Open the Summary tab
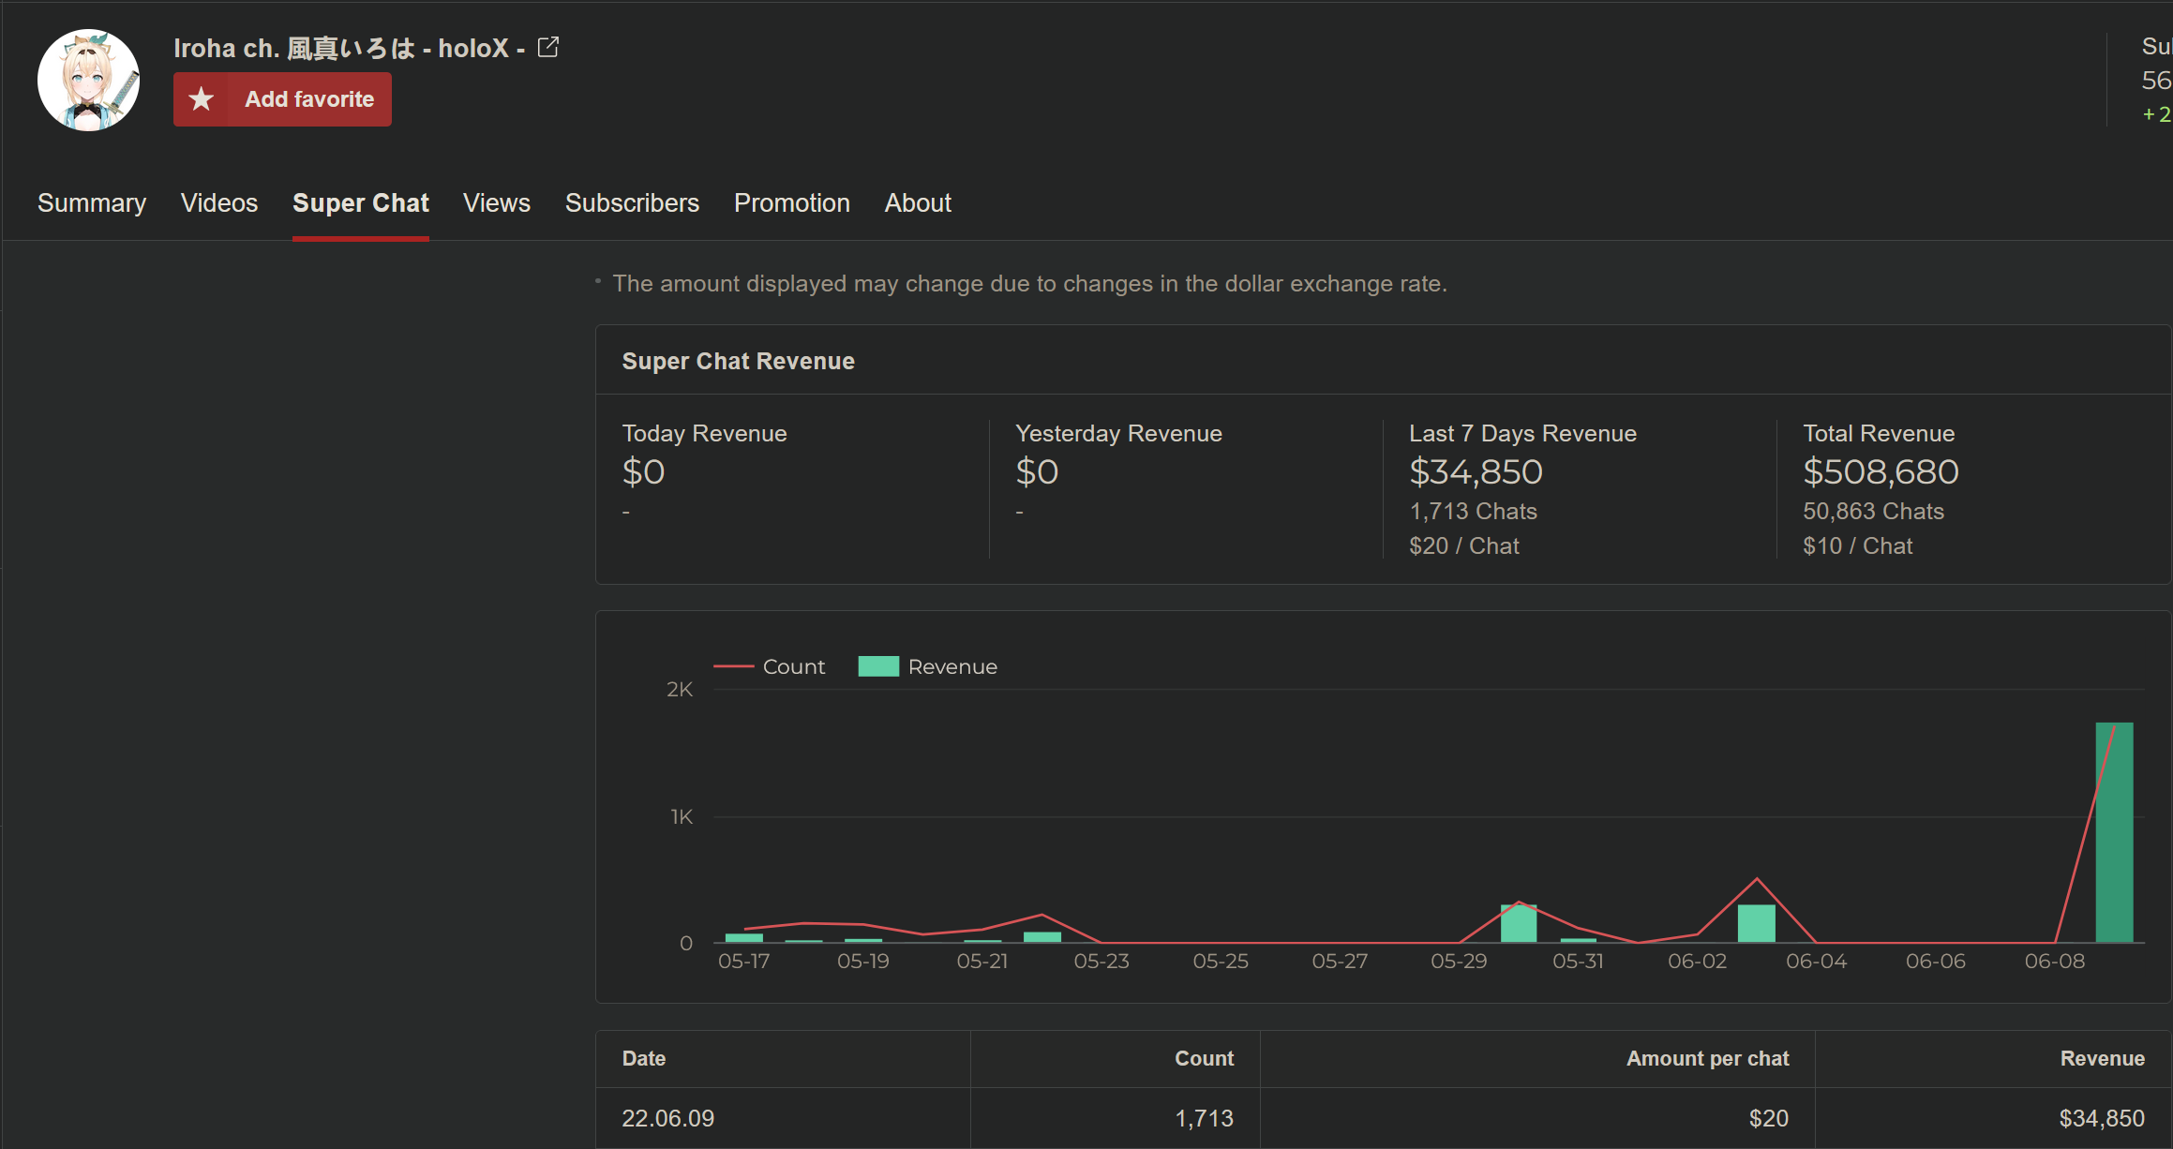 tap(92, 203)
